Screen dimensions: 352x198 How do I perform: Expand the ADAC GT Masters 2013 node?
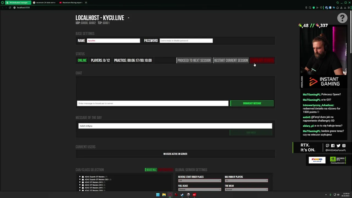click(80, 182)
